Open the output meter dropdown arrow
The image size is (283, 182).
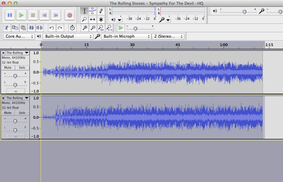119,20
